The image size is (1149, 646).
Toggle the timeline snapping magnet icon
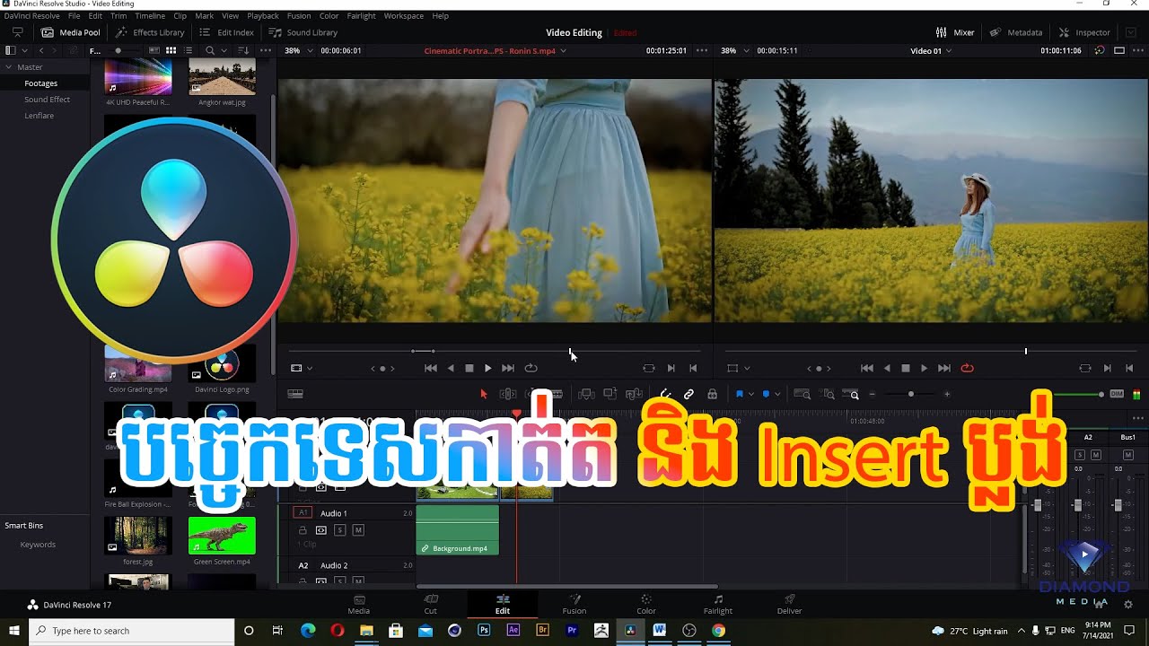(x=665, y=394)
